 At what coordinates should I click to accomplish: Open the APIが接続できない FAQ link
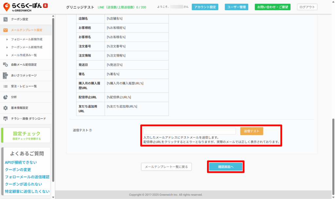point(21,162)
